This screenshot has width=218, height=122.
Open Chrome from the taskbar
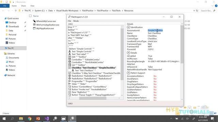pos(30,119)
